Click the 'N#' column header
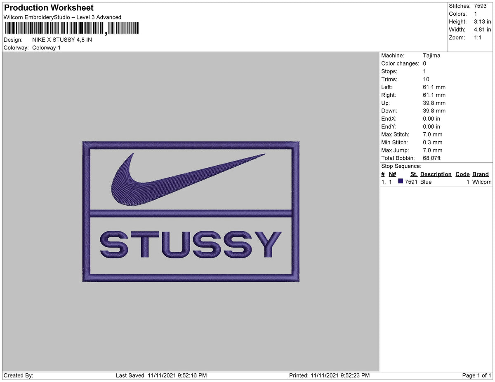The width and height of the screenshot is (495, 382). pos(392,174)
